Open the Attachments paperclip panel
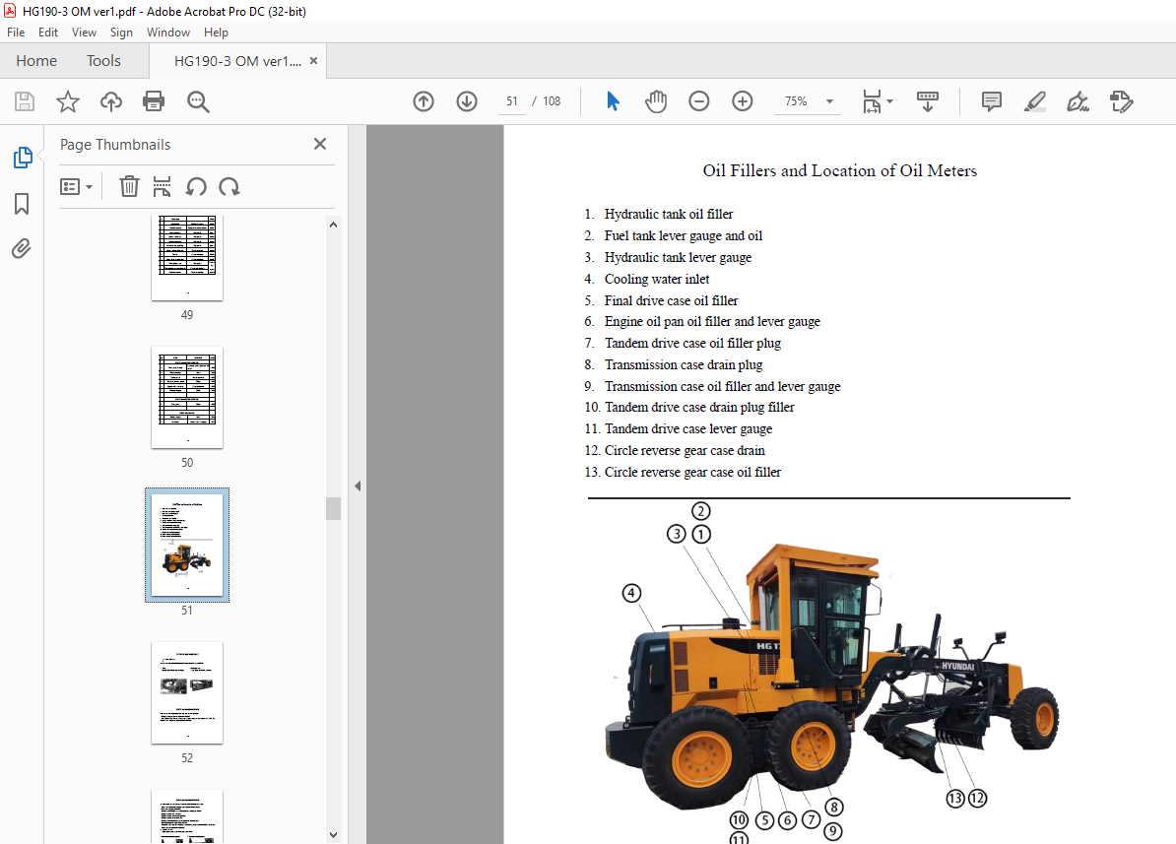1176x844 pixels. click(x=22, y=248)
